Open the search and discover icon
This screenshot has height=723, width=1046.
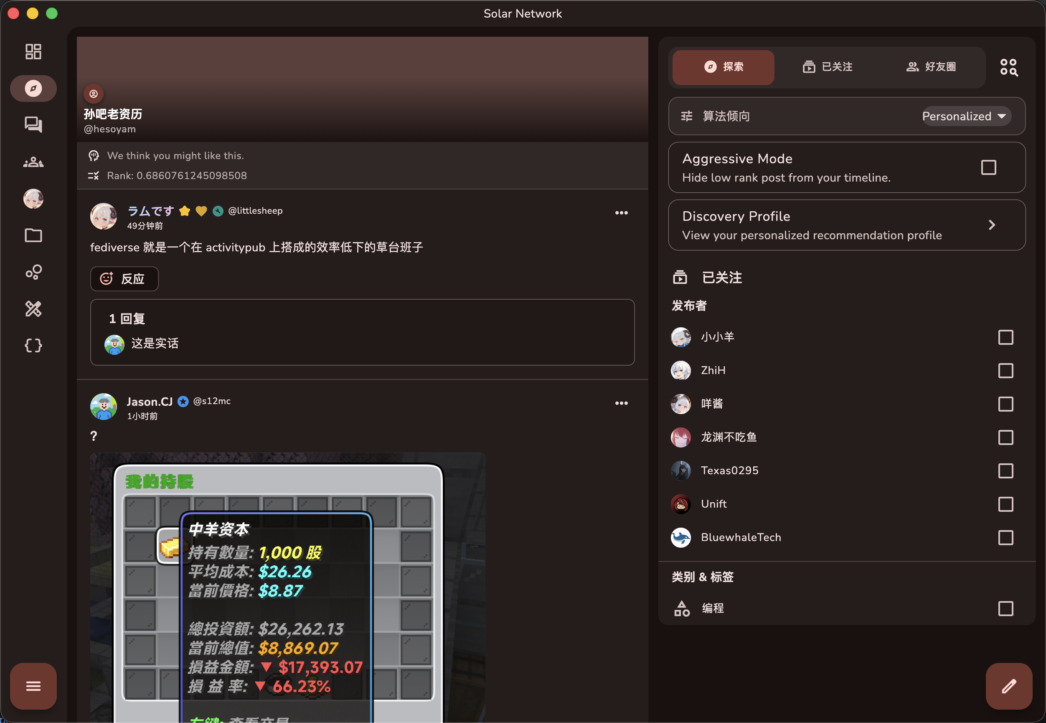pos(1009,67)
